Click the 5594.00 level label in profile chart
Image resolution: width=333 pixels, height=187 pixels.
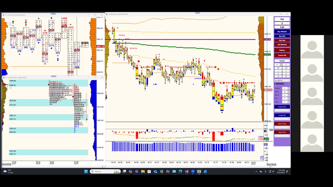[x=12, y=81]
